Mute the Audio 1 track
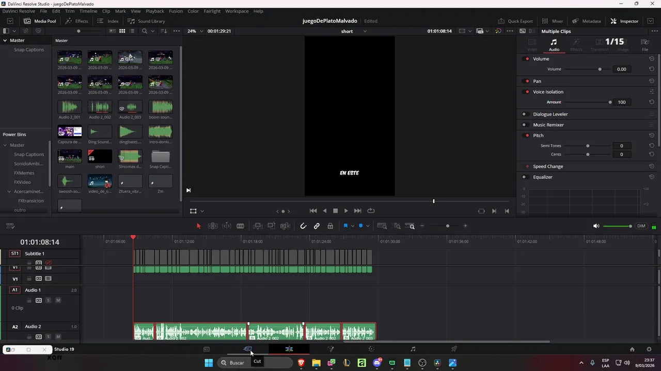Screen dimensions: 661x371 [58, 300]
